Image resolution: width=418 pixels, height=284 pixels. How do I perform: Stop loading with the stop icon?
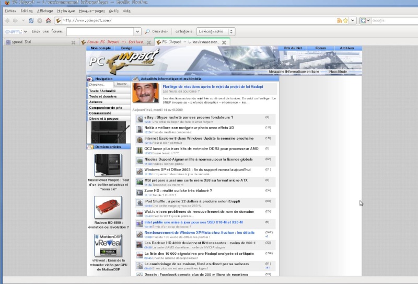(40, 20)
